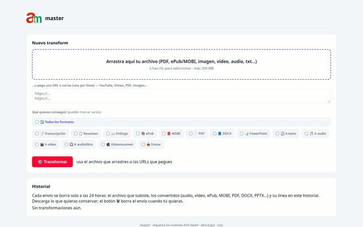The width and height of the screenshot is (363, 227).
Task: Check the PDF output checkbox
Action: pos(191,134)
